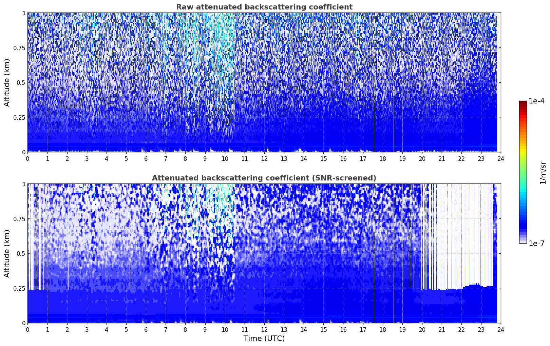Click the 'Raw attenuated backscattering coefficient' title
This screenshot has width=550, height=346.
pyautogui.click(x=264, y=7)
